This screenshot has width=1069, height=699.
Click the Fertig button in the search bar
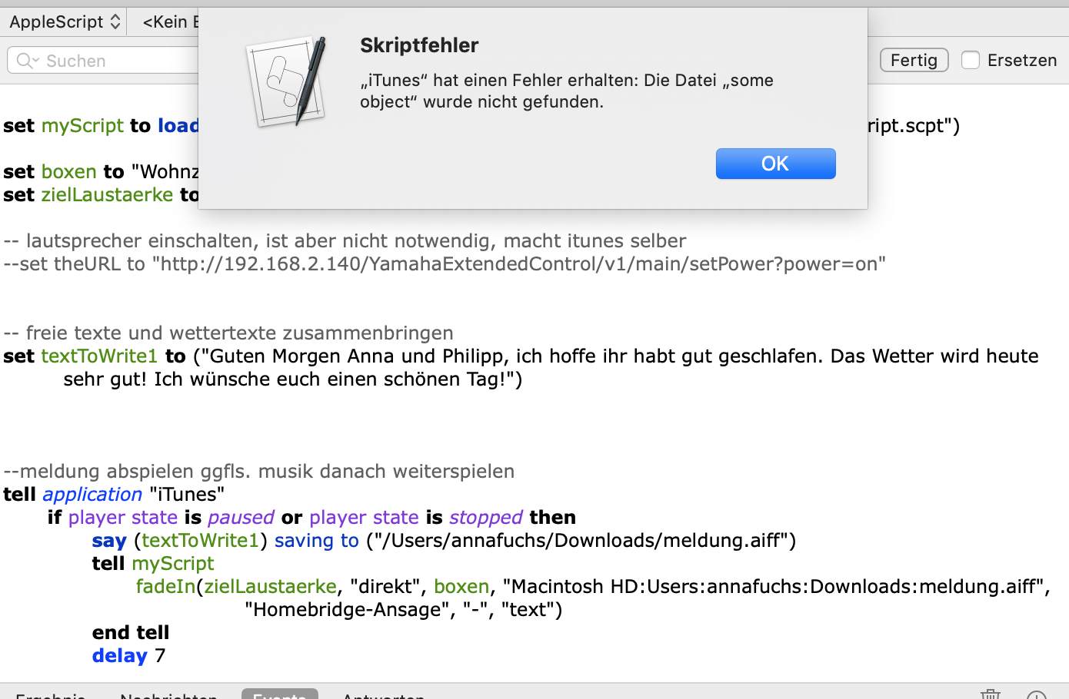pos(914,60)
